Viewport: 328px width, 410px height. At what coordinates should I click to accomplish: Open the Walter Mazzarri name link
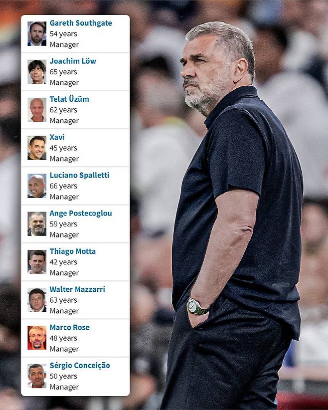(77, 289)
